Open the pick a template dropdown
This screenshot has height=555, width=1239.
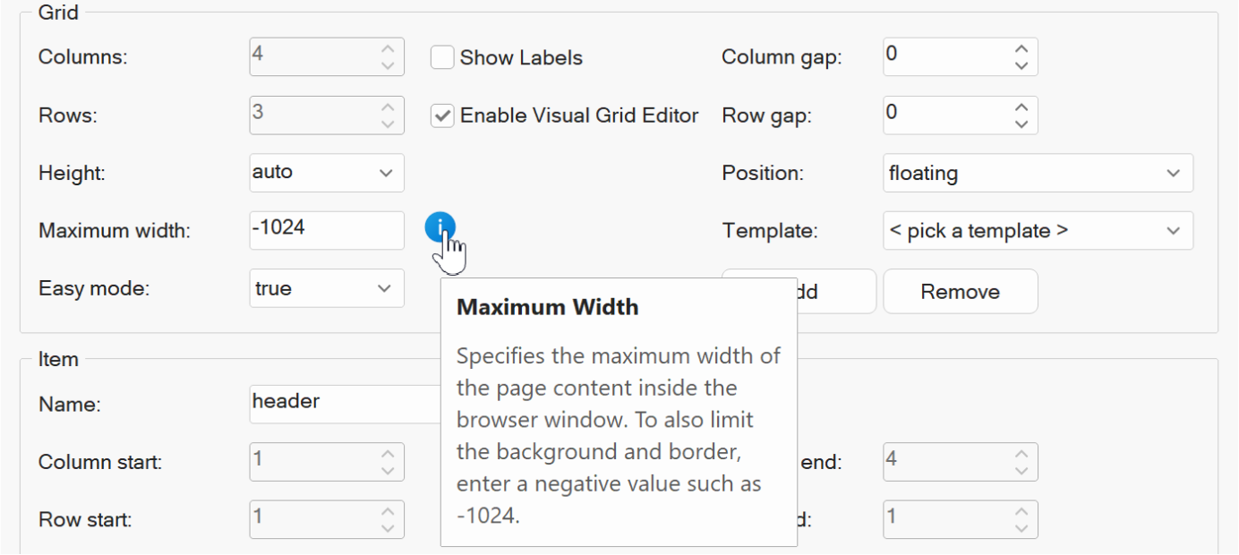[1038, 231]
